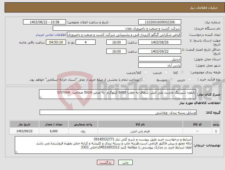Click the price validity date 1403/09/22 field
The image size is (225, 170).
tap(160, 51)
